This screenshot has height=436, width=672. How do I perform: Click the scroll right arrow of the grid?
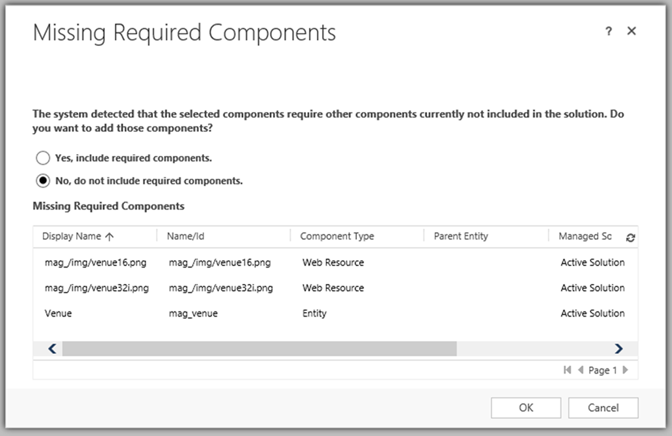[x=618, y=349]
